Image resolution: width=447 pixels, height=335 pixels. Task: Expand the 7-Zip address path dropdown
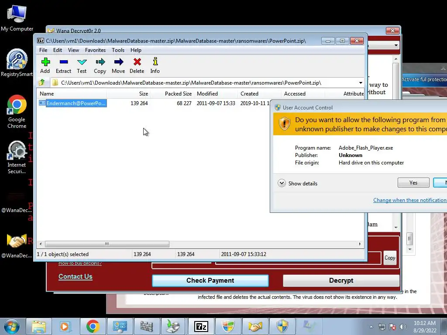pos(361,83)
